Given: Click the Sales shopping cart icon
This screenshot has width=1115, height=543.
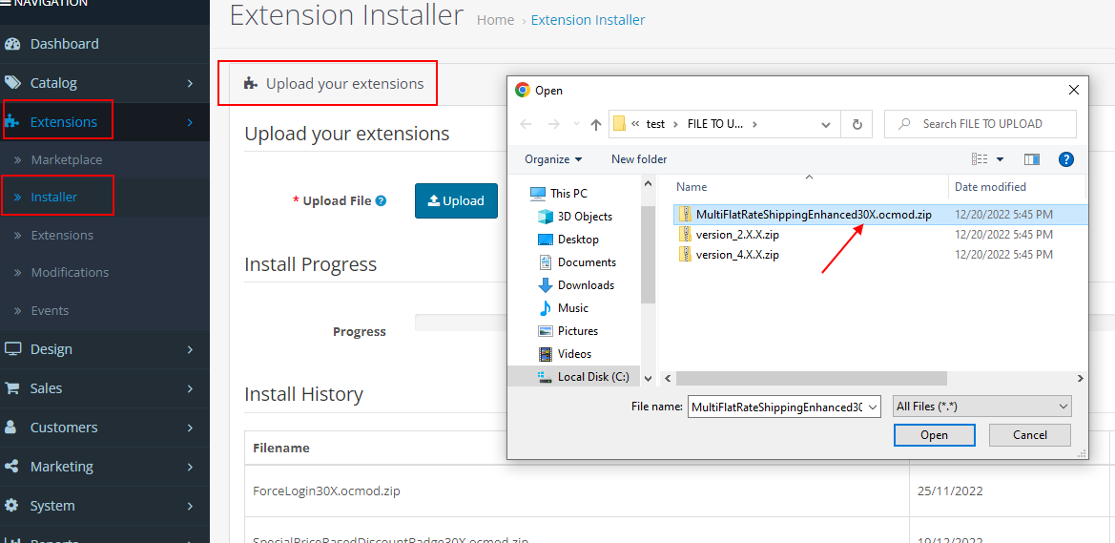Looking at the screenshot, I should point(12,388).
